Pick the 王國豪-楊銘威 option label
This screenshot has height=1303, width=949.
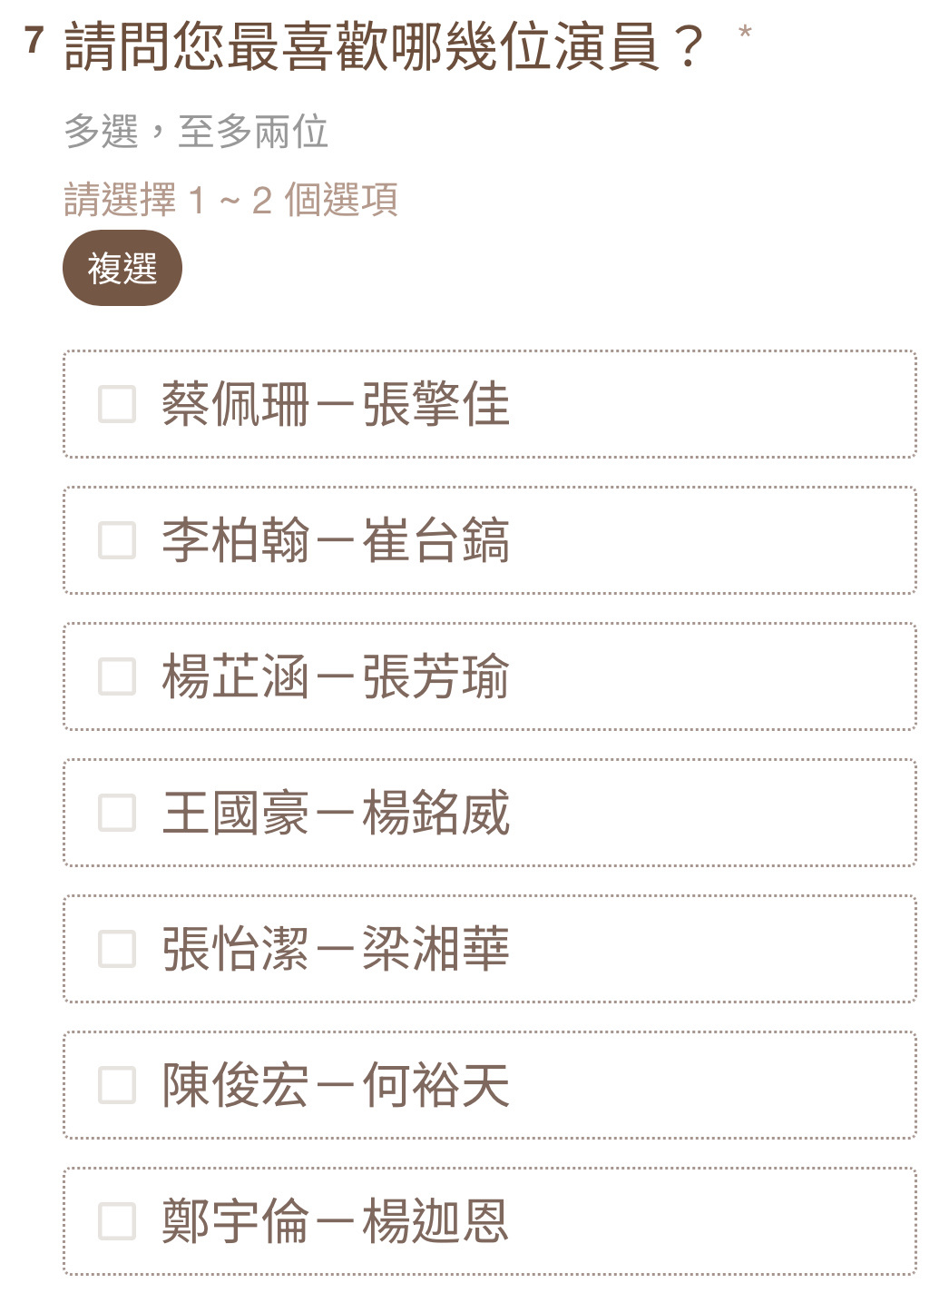pyautogui.click(x=336, y=813)
